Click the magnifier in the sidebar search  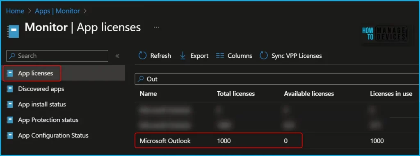point(12,56)
